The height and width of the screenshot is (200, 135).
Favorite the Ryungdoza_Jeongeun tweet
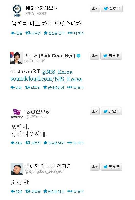54,191
